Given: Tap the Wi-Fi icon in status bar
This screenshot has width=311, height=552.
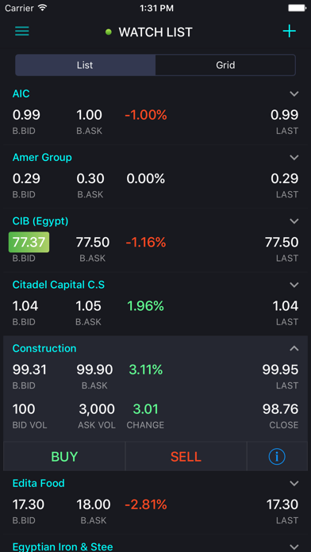Looking at the screenshot, I should 43,8.
